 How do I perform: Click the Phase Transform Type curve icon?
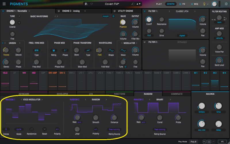88,50
